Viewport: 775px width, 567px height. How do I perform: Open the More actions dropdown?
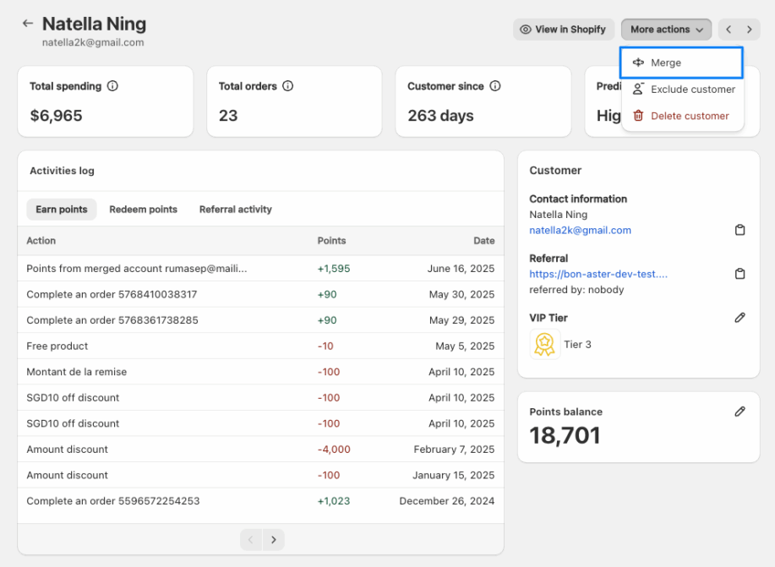point(666,30)
